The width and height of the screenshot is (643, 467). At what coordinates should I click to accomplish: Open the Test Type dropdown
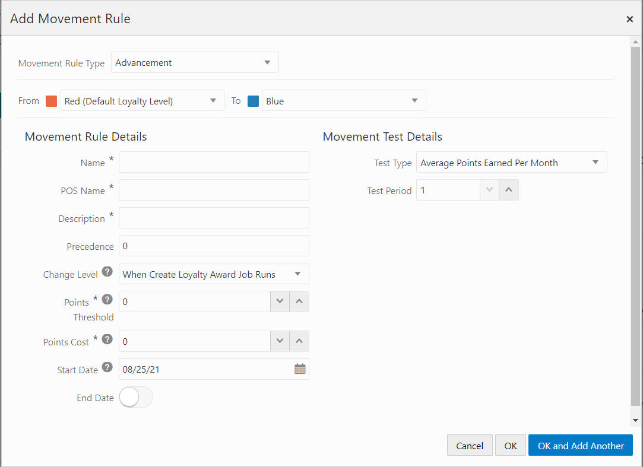(x=511, y=162)
